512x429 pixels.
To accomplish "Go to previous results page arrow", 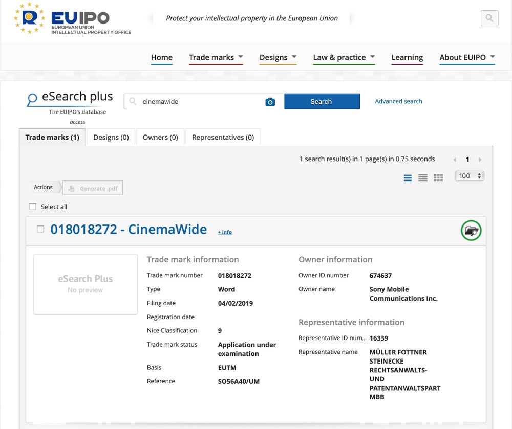I will click(x=455, y=160).
